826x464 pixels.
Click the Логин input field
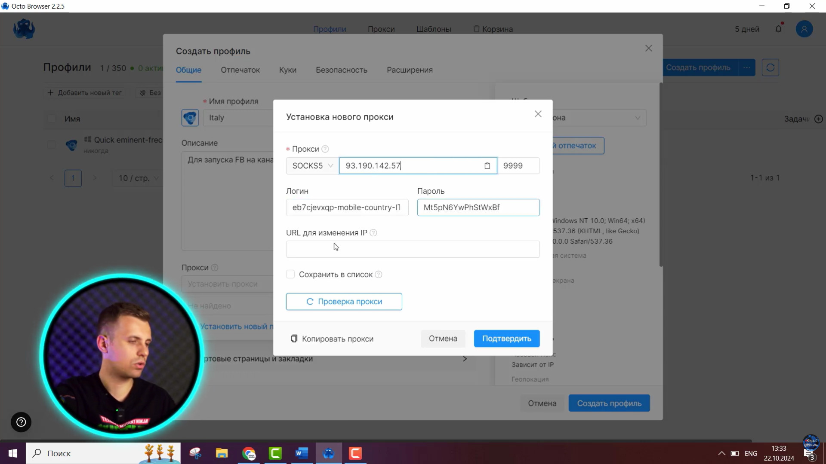pos(347,208)
